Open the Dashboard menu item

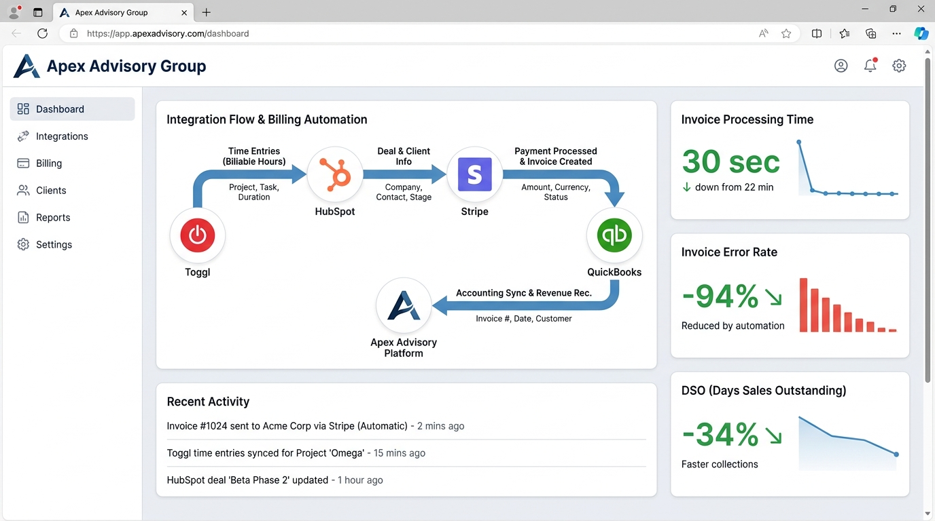[72, 109]
